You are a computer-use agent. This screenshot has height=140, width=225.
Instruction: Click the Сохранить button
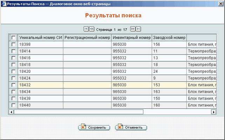tap(94, 127)
